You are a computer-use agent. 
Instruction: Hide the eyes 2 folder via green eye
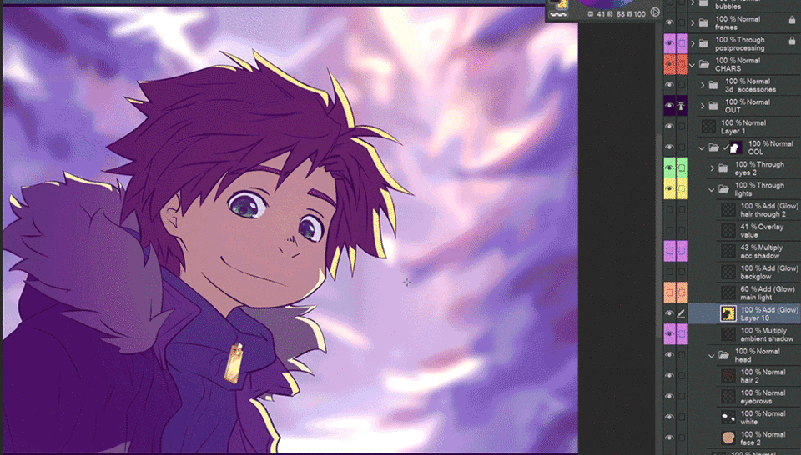pos(669,168)
